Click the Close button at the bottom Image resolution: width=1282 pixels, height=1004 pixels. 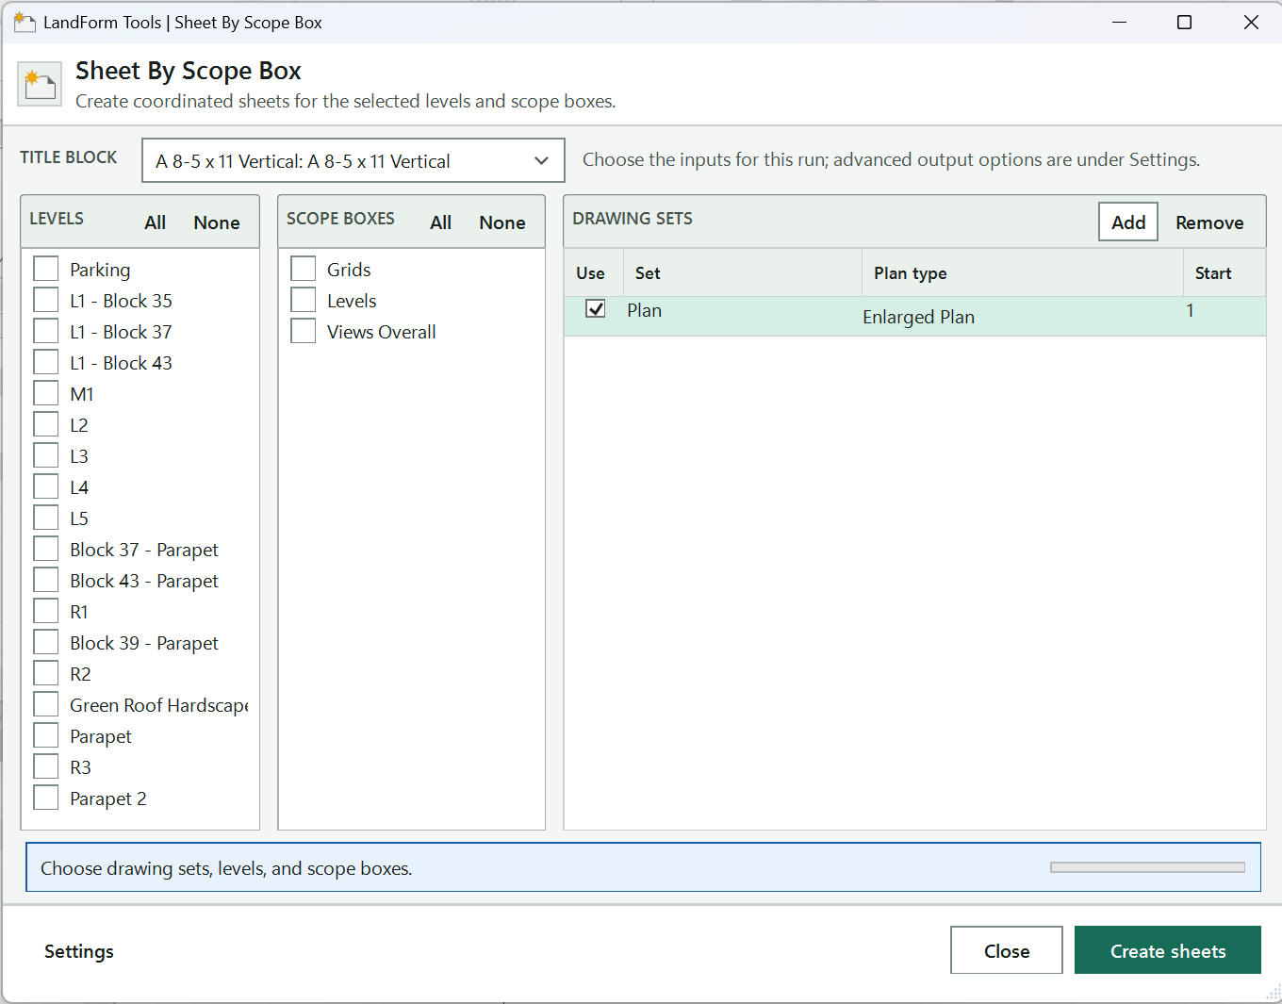pos(1007,950)
